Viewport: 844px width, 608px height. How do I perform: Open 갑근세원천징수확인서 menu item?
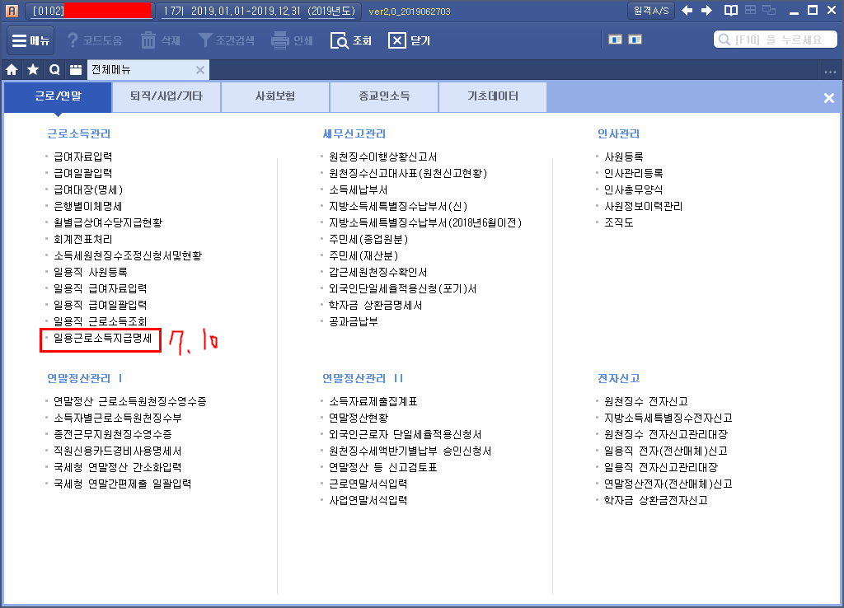click(377, 272)
